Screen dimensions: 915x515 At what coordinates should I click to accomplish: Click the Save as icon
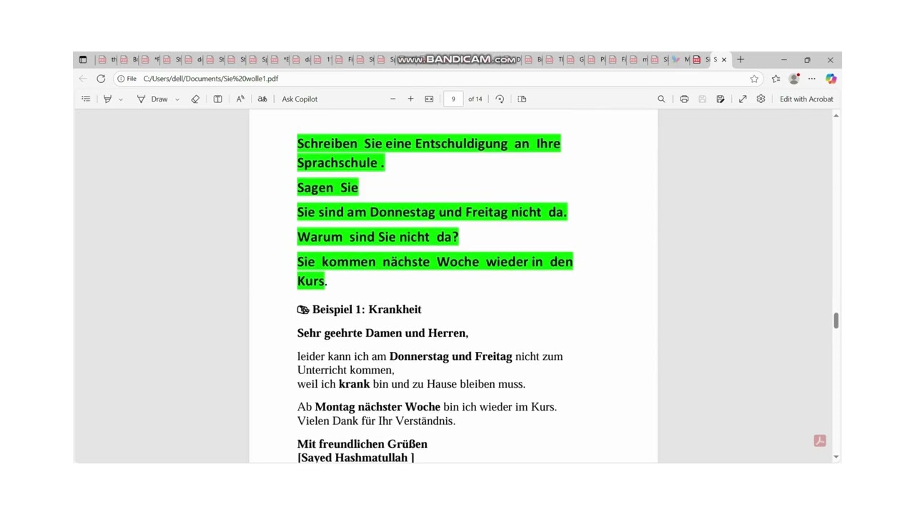[721, 99]
